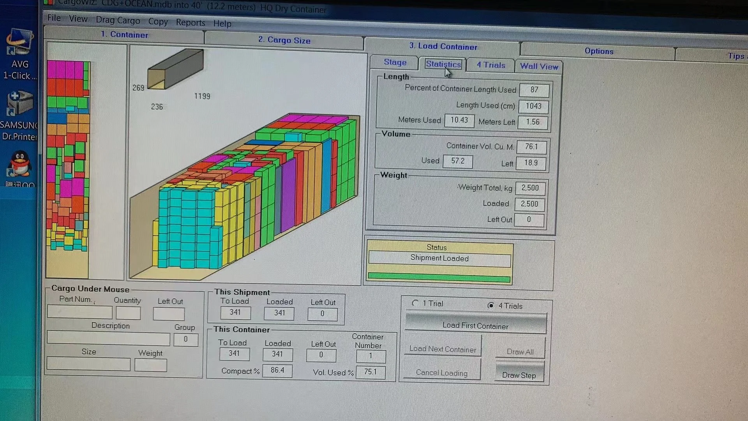The height and width of the screenshot is (421, 748).
Task: Open the File menu
Action: pyautogui.click(x=54, y=18)
